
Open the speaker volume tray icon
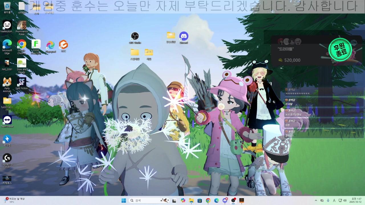point(345,200)
